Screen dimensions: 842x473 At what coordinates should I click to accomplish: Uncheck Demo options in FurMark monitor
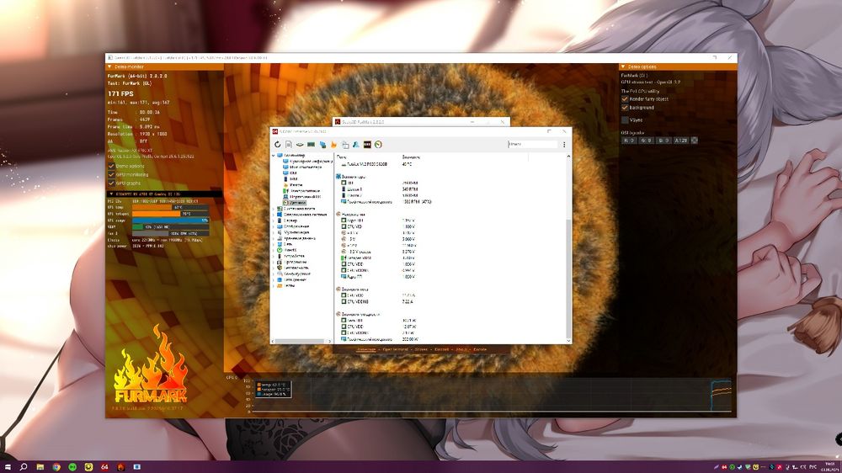pos(111,166)
